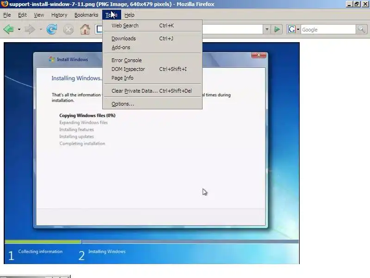Open the Help menu
Image resolution: width=370 pixels, height=278 pixels.
(129, 15)
